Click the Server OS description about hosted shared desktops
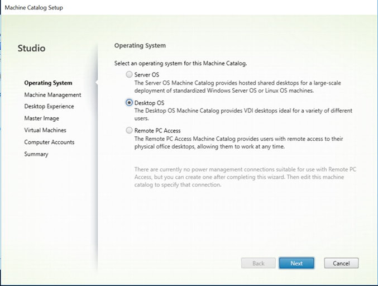 237,87
